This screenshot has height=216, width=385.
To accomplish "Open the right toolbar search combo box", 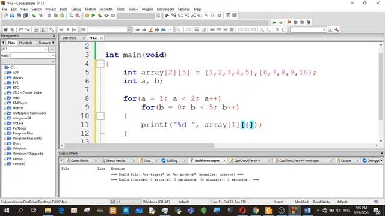I will 324,29.
